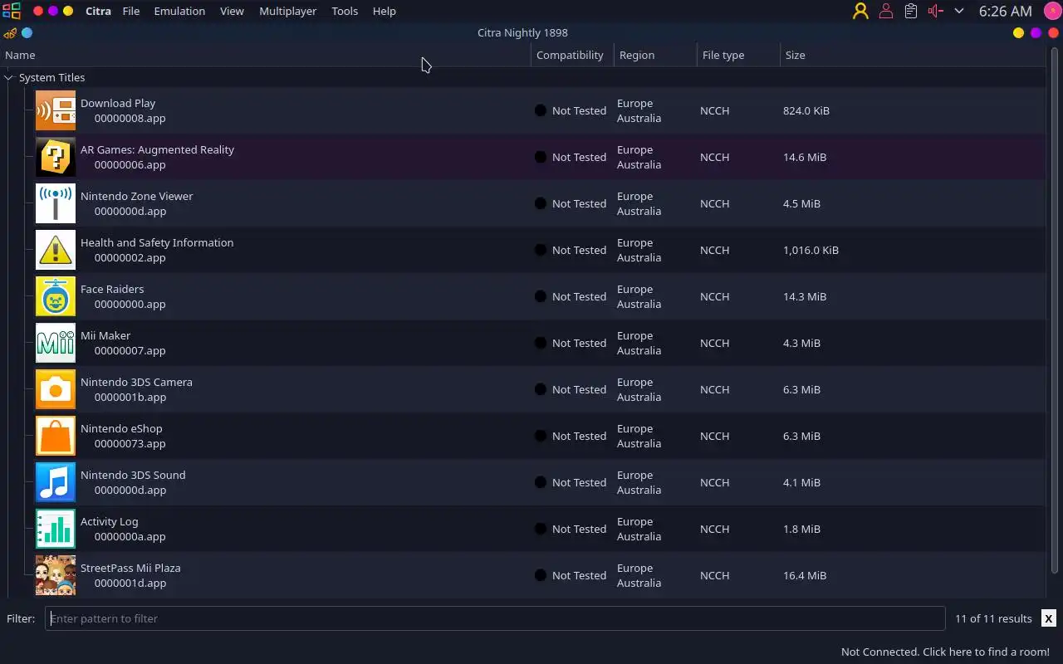Open the desktop application launcher icon
1063x664 pixels.
pos(11,11)
